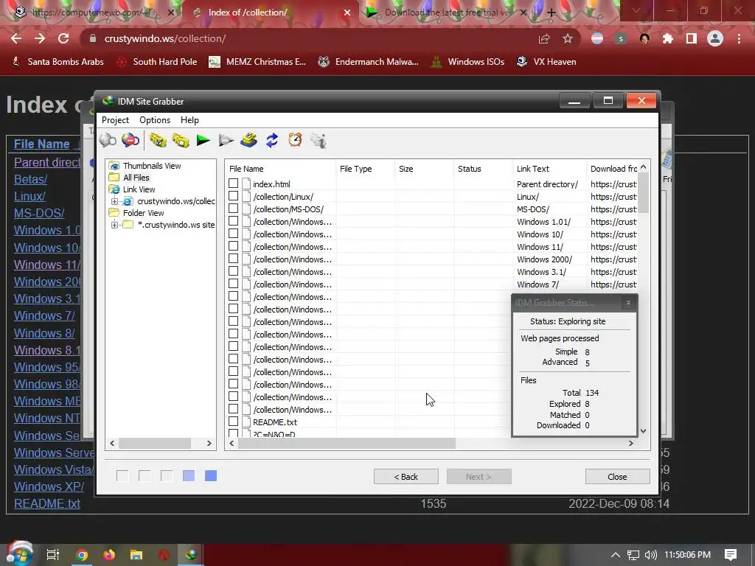Click the file list scroll-down arrow
The height and width of the screenshot is (566, 755).
click(x=643, y=431)
